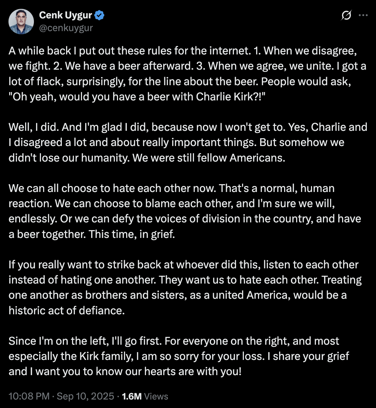This screenshot has height=408, width=376.
Task: Click the 10:08 PM post timestamp
Action: [x=29, y=396]
